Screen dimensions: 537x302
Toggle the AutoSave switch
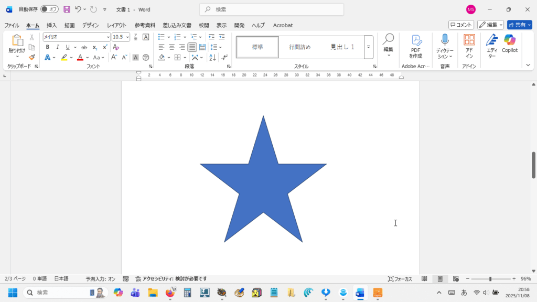click(49, 9)
